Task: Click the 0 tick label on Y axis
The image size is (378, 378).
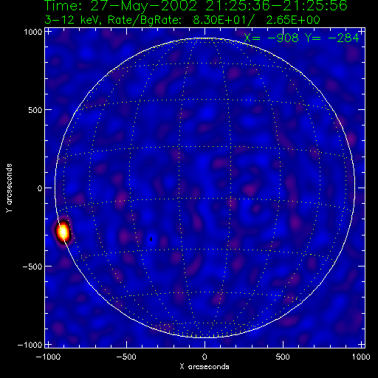Action: [40, 188]
